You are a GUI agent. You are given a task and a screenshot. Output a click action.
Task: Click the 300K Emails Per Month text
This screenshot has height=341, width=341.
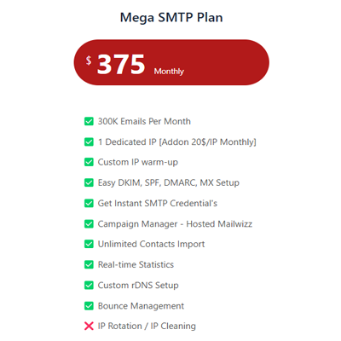point(144,121)
